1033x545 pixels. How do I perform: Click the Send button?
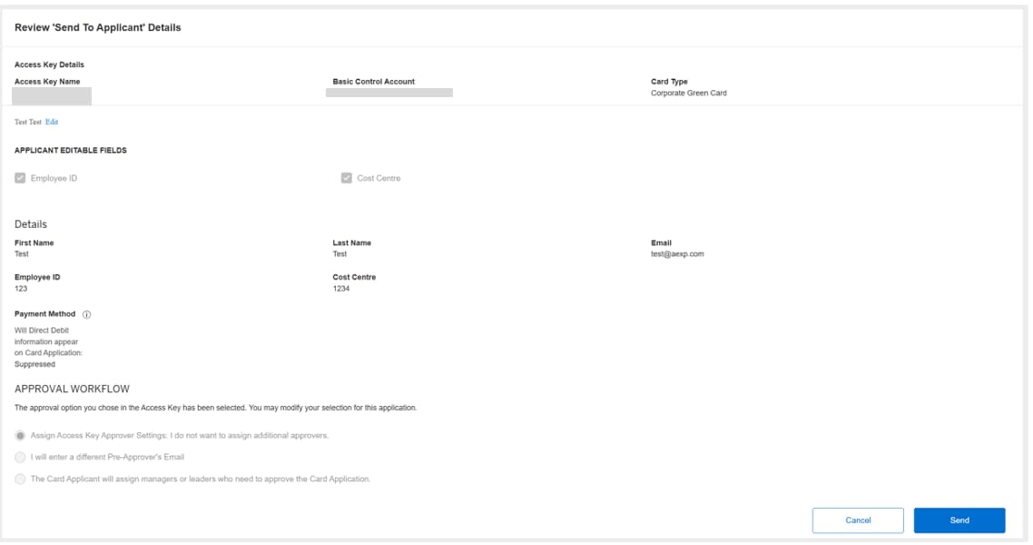(959, 520)
